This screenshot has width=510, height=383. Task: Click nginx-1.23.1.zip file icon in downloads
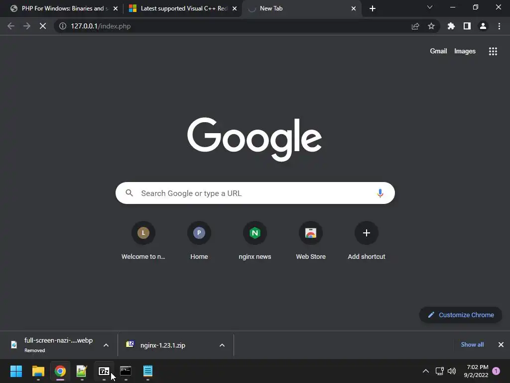click(x=130, y=344)
